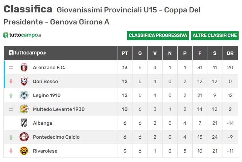
Task: Open the Arenzano F.C. team link
Action: [49, 68]
